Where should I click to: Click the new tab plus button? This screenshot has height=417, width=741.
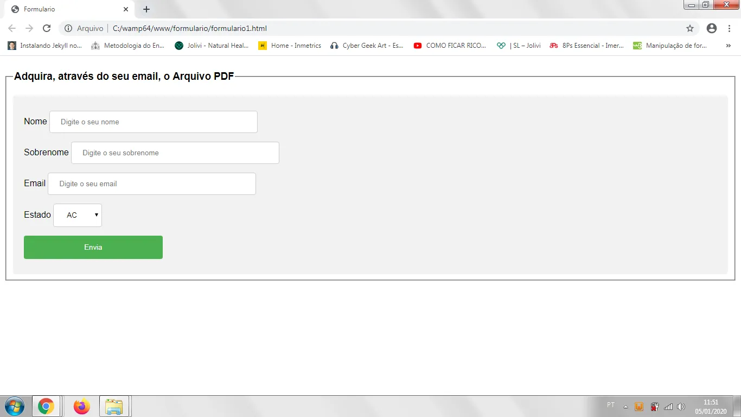tap(146, 9)
